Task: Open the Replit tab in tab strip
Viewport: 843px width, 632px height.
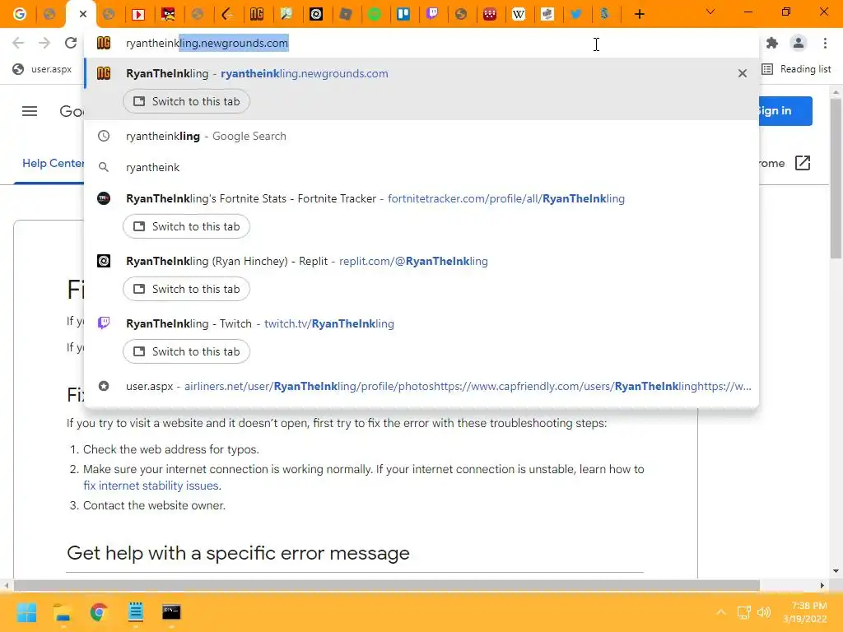Action: click(x=316, y=14)
